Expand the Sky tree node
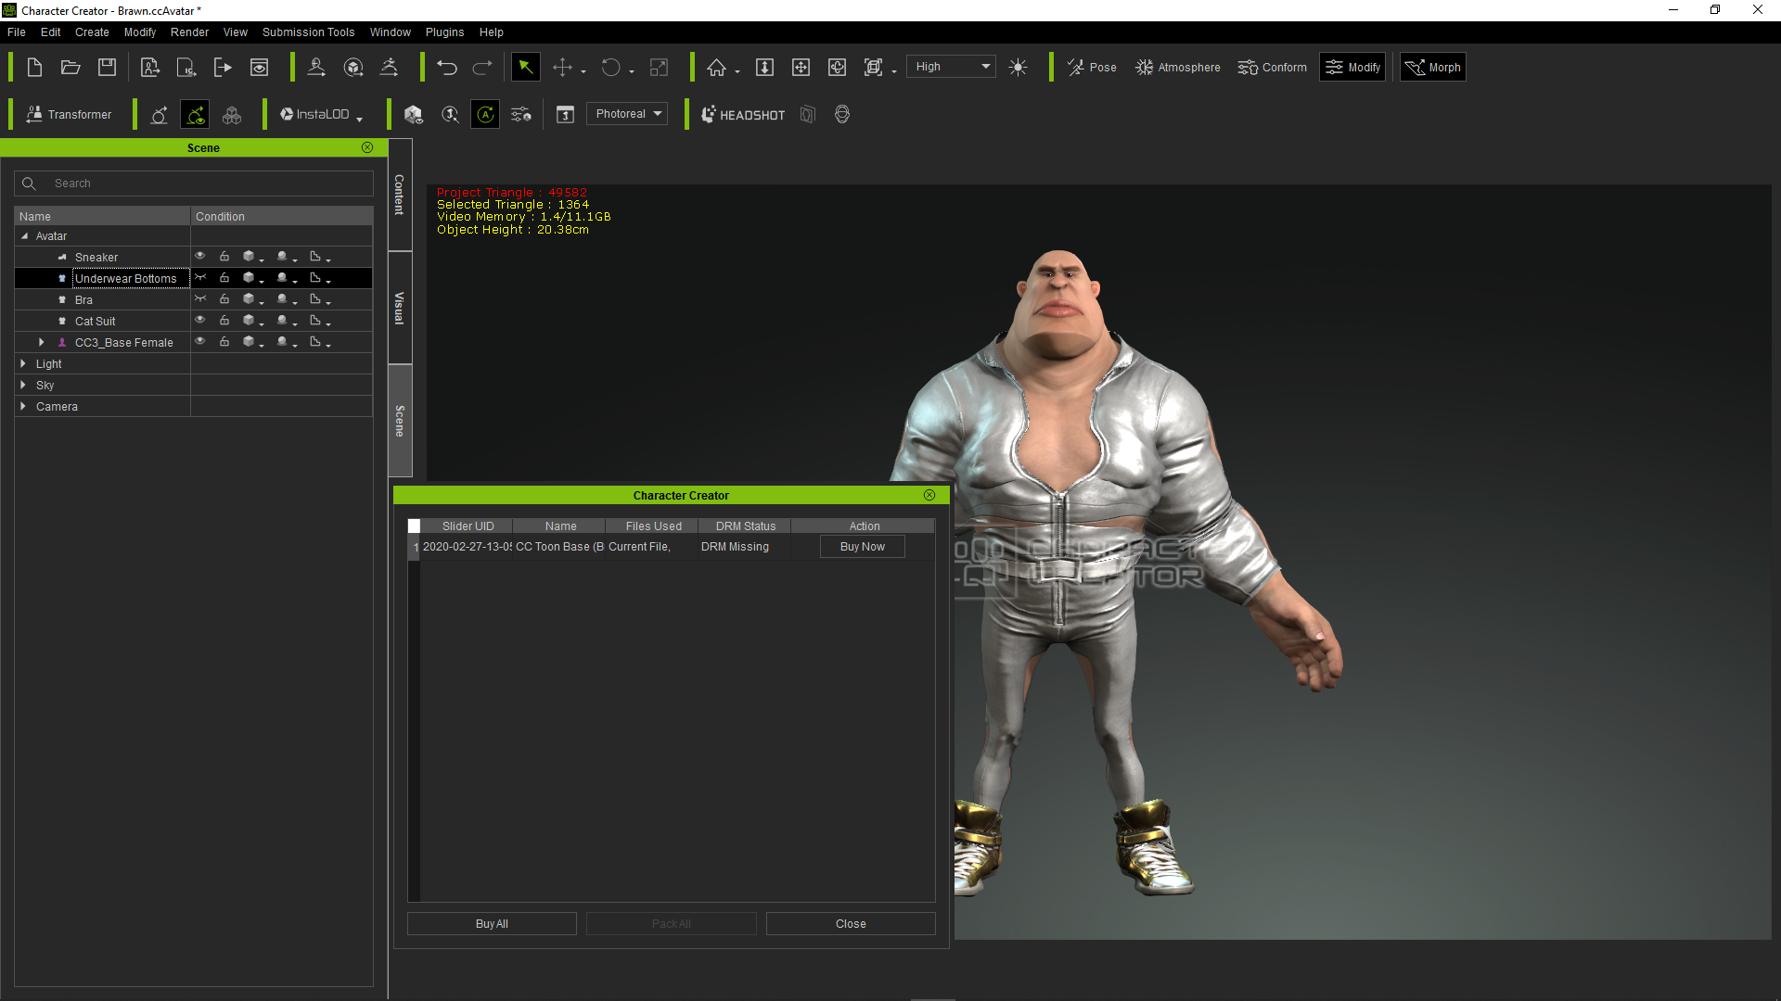The image size is (1781, 1001). [23, 385]
